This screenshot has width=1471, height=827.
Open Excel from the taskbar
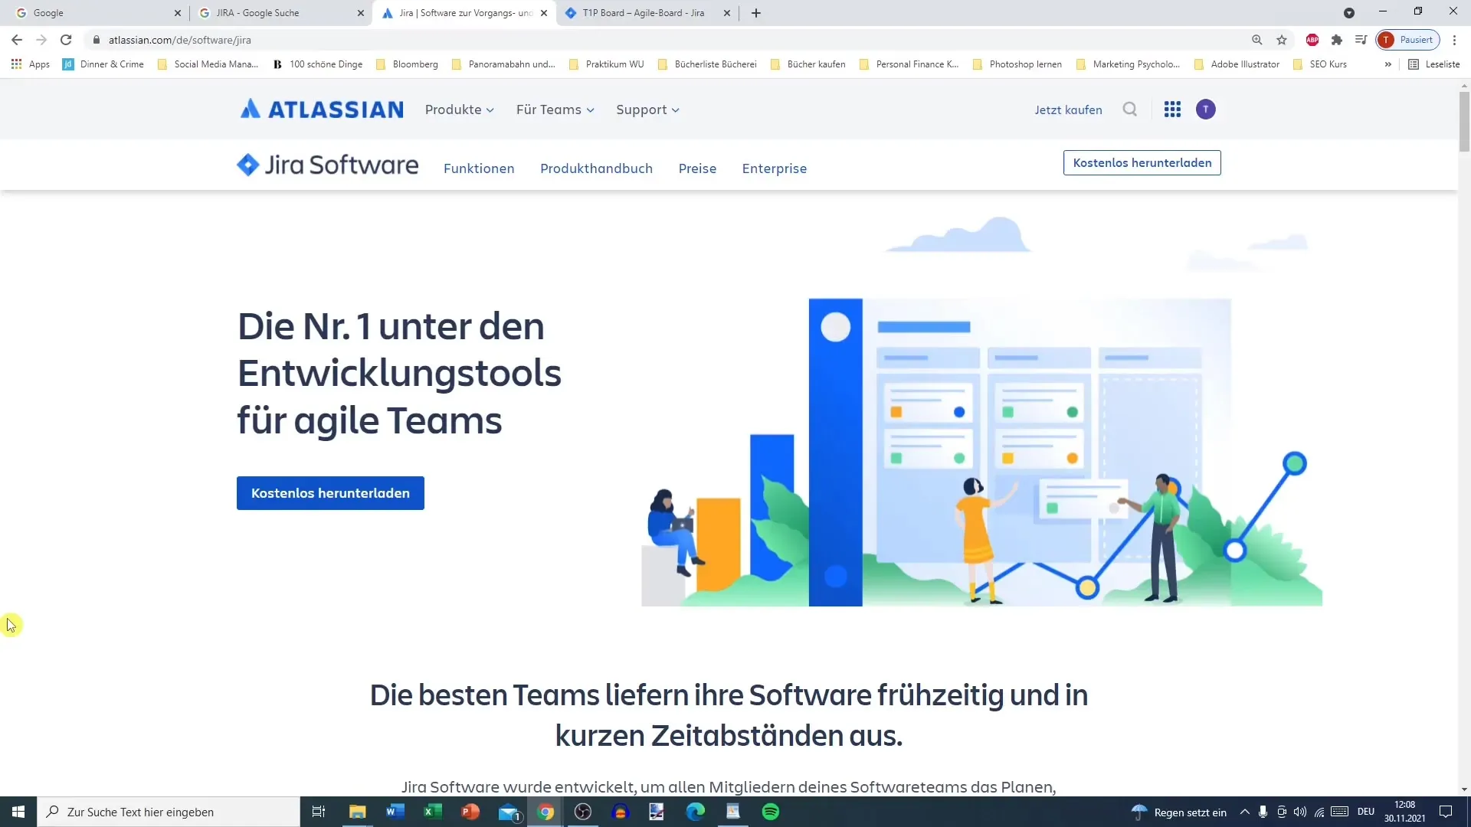click(x=433, y=812)
